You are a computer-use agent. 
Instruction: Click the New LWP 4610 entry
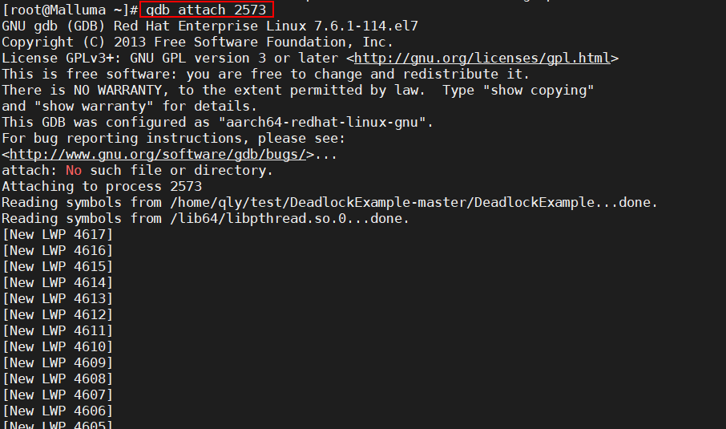point(58,347)
